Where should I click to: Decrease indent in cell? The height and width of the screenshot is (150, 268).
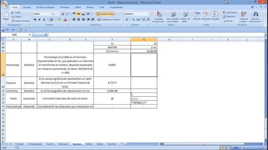[x=88, y=20]
